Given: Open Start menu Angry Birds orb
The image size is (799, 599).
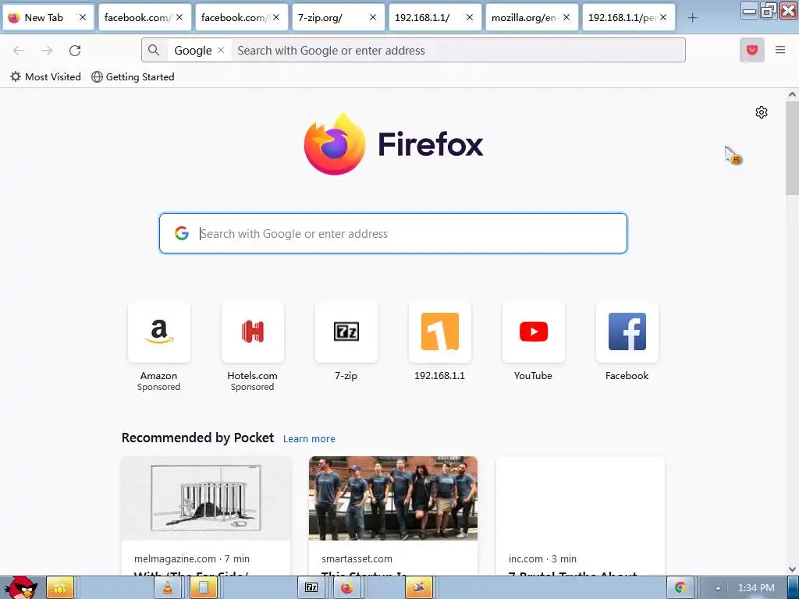Looking at the screenshot, I should point(20,587).
